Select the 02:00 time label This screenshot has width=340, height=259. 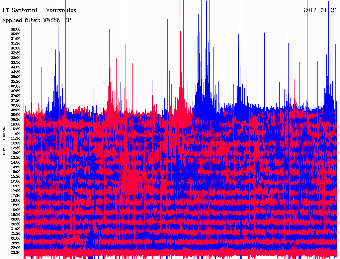coord(16,48)
